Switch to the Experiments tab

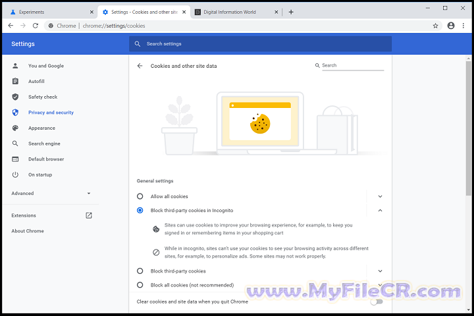(x=50, y=12)
